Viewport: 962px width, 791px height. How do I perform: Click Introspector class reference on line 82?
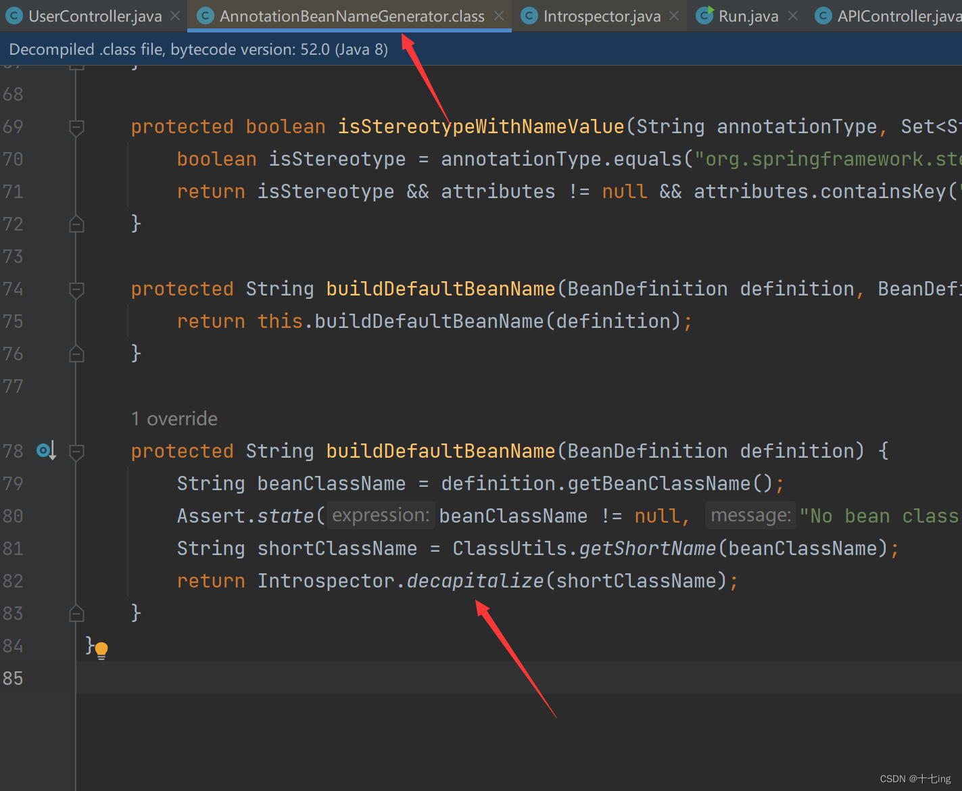[326, 581]
